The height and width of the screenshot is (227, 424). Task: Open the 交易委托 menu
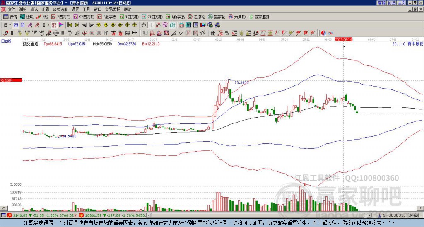pyautogui.click(x=113, y=10)
